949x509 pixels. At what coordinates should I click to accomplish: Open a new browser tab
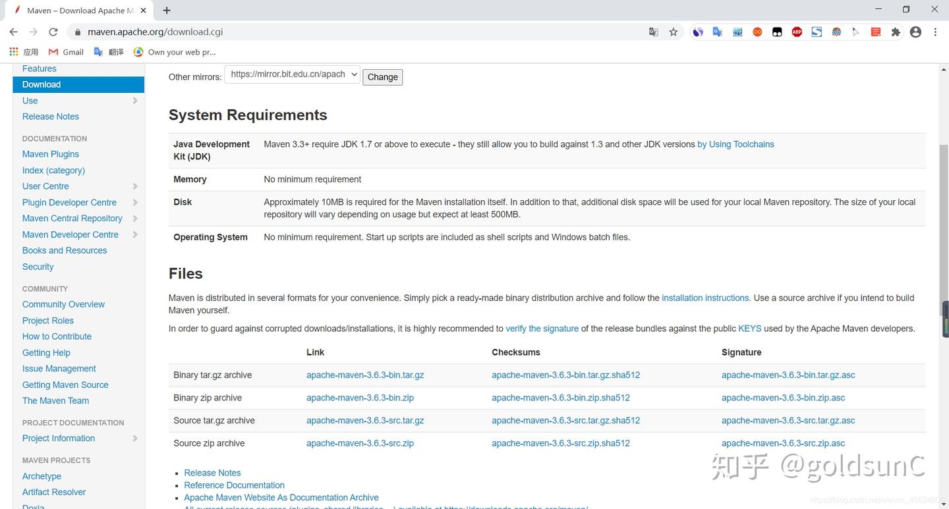[x=167, y=11]
